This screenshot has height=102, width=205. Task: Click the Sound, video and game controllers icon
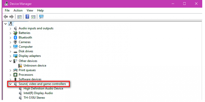point(15,84)
